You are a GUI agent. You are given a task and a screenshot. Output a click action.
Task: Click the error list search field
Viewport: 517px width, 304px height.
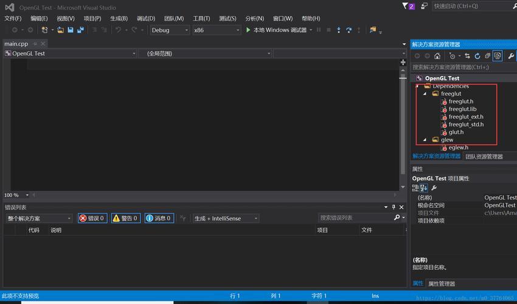click(x=357, y=218)
